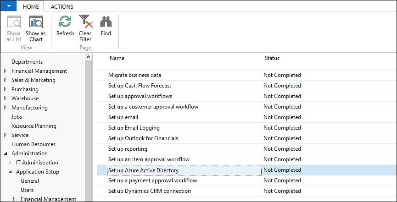Open the Set up Azure Active Directory link
The height and width of the screenshot is (202, 397).
[143, 170]
